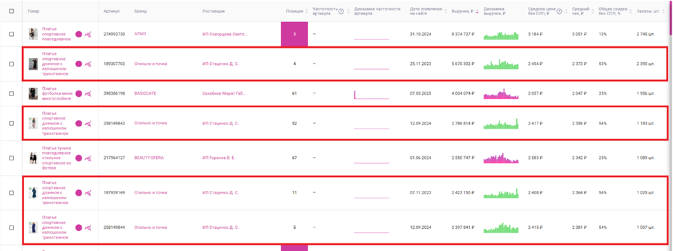Click info icon next to Средняя цена без СПП

[559, 11]
